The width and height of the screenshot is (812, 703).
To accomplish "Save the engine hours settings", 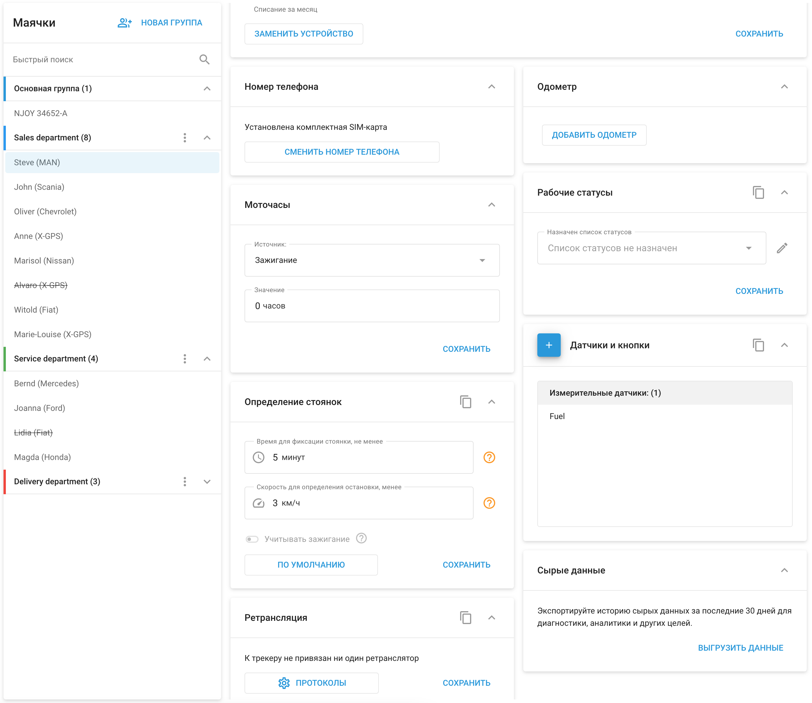I will (466, 349).
